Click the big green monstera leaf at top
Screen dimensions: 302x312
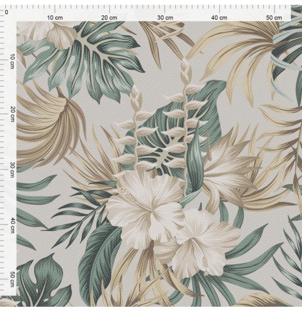[x=86, y=60]
